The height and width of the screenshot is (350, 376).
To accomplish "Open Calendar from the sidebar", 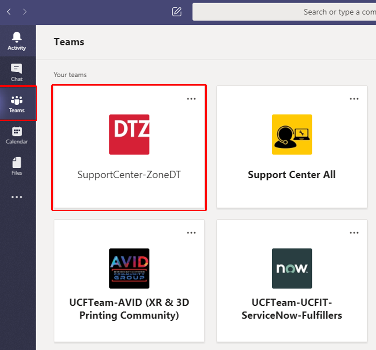I will click(17, 135).
